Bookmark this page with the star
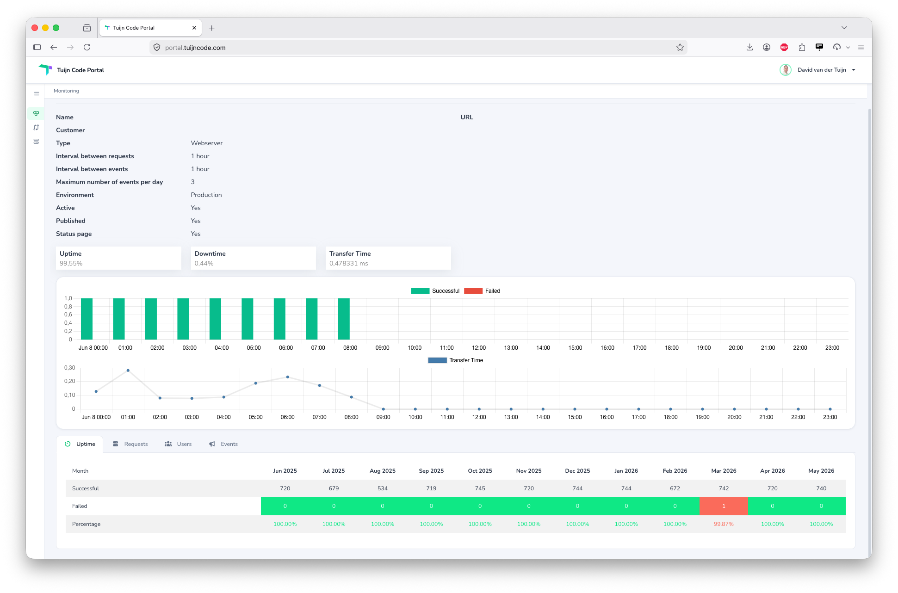The image size is (898, 593). (680, 47)
